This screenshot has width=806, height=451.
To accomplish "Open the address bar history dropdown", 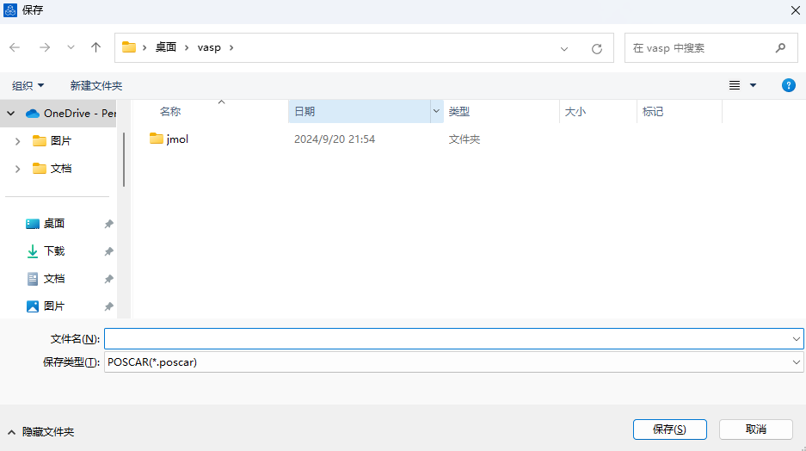I will click(564, 48).
